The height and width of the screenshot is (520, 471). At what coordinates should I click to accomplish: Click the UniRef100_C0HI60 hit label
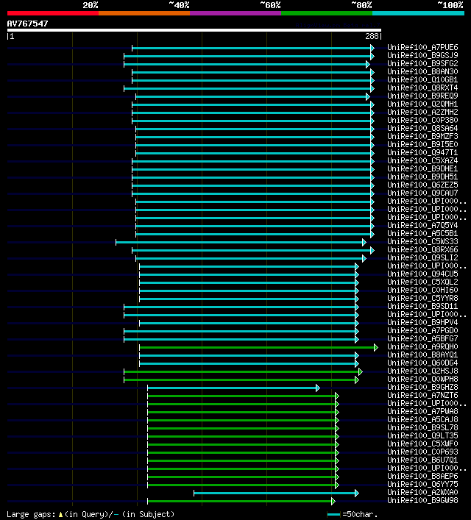click(x=422, y=290)
